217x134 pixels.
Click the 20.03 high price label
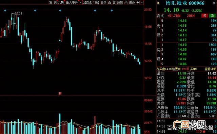click(18, 14)
